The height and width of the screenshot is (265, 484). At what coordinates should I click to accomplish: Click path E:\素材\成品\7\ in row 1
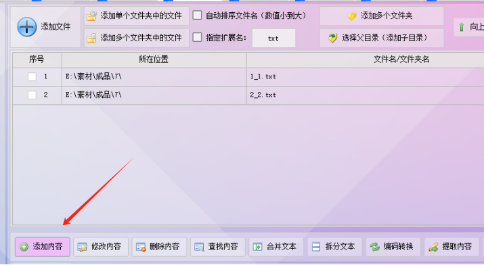(93, 76)
